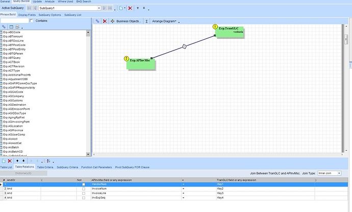Click the InvExpSeq field cell
Image resolution: width=352 pixels, height=212 pixels.
136,198
